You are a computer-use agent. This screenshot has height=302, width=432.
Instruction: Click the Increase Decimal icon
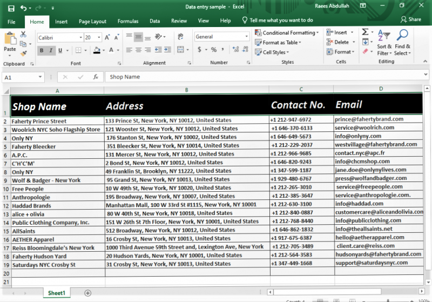pyautogui.click(x=235, y=49)
